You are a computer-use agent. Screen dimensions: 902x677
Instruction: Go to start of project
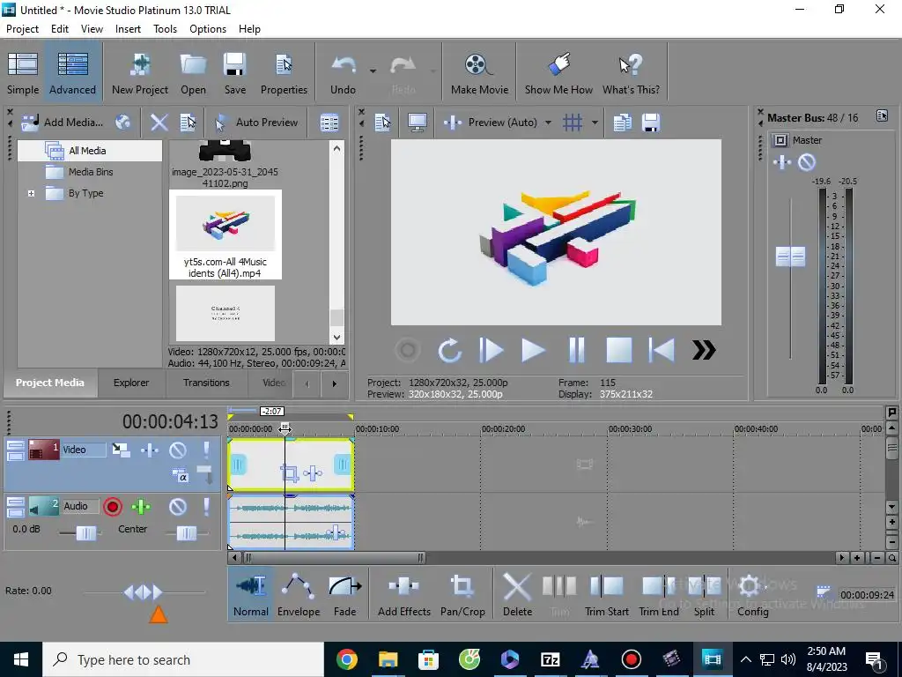coord(662,350)
